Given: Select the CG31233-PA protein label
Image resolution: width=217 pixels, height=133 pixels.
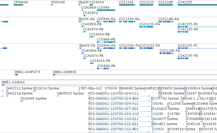Looking at the screenshot, I should (x=150, y=46).
